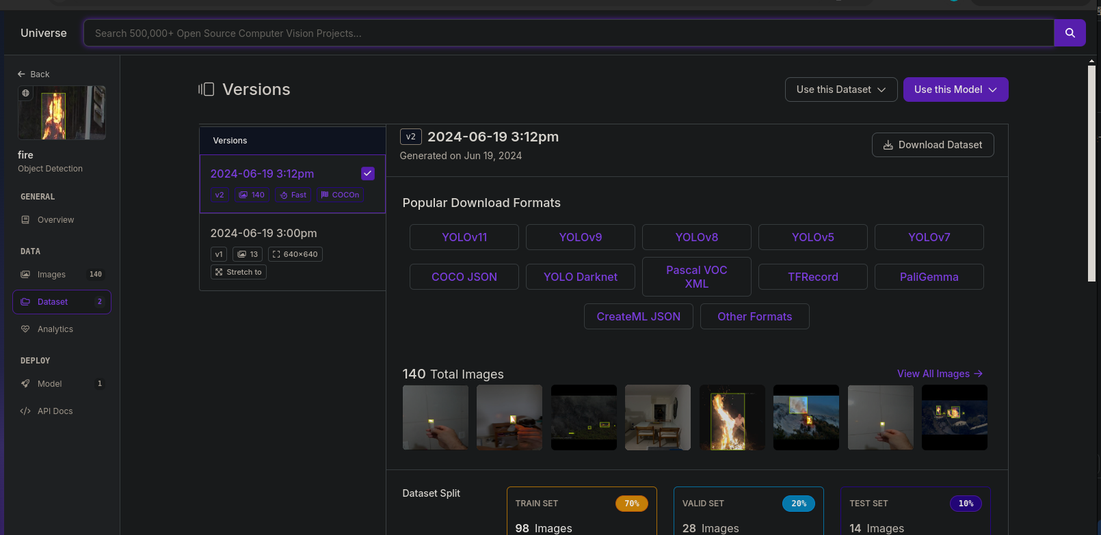The height and width of the screenshot is (535, 1101).
Task: Click the Overview sidebar icon
Action: click(25, 220)
